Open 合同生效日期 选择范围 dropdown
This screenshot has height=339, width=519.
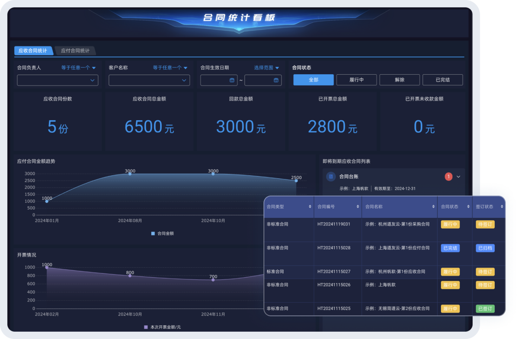(x=266, y=67)
